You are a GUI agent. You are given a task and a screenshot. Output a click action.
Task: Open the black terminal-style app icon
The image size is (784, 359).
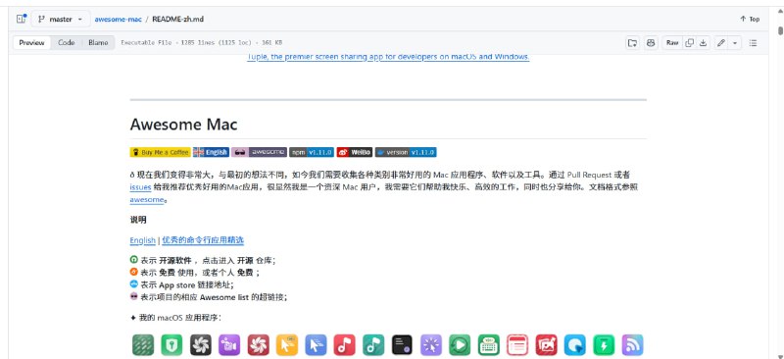[402, 345]
